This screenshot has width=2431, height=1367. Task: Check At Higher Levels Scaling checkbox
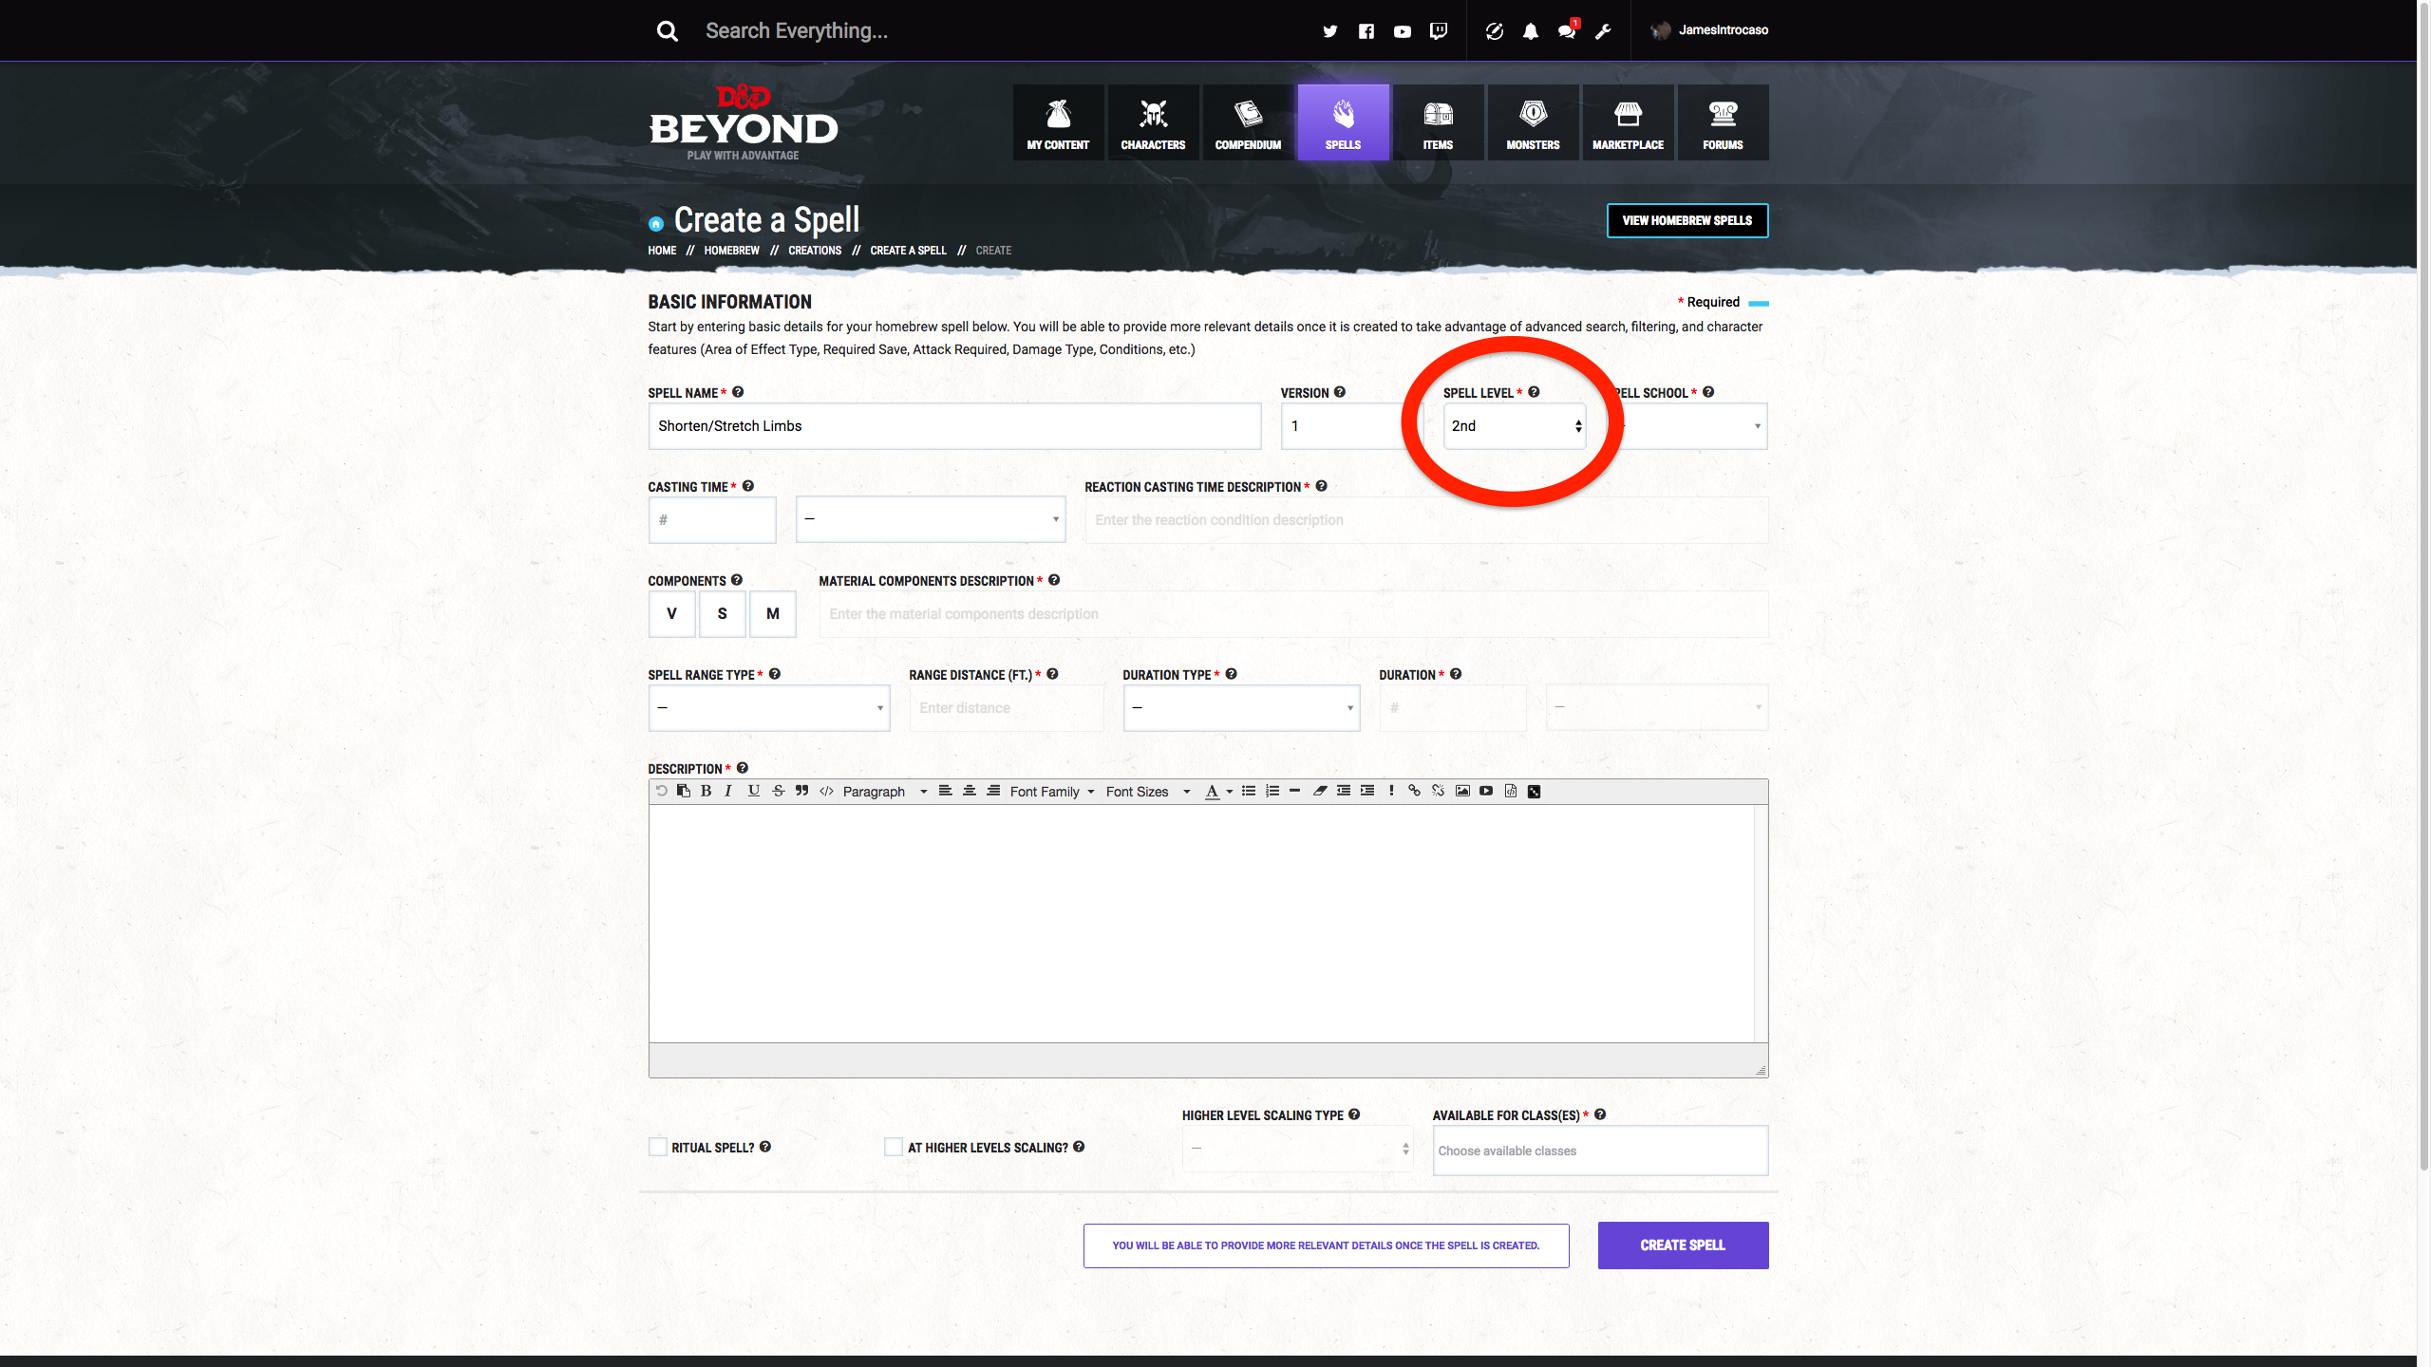[x=893, y=1147]
